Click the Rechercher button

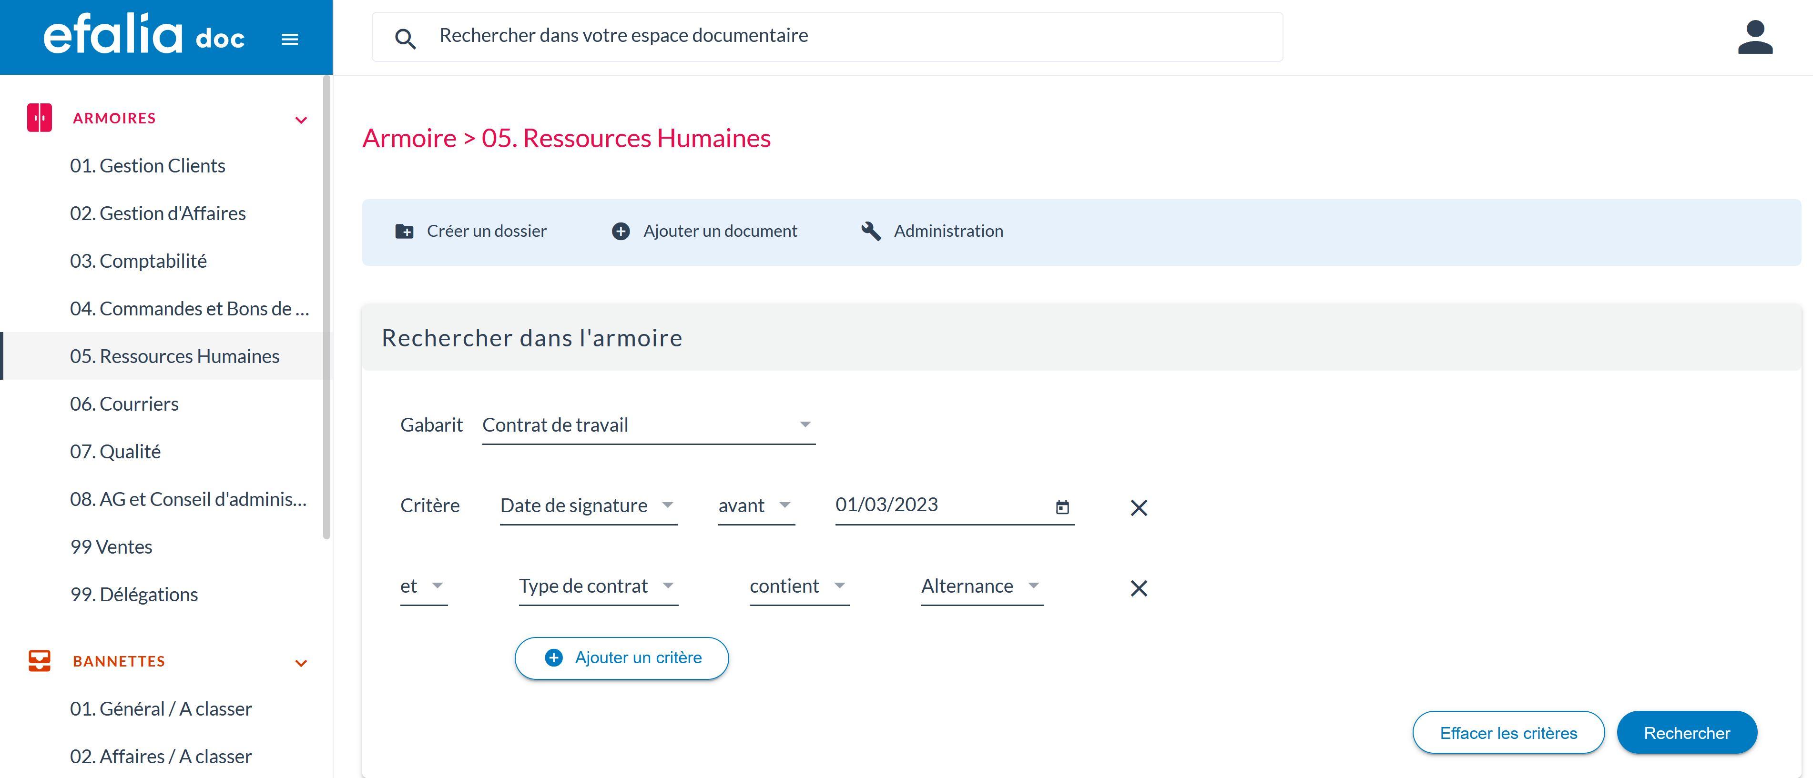click(x=1686, y=732)
